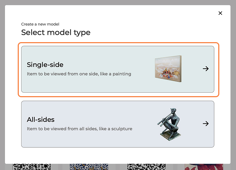This screenshot has width=236, height=170.
Task: Click "Item to be viewed from one side" description
Action: pos(79,74)
